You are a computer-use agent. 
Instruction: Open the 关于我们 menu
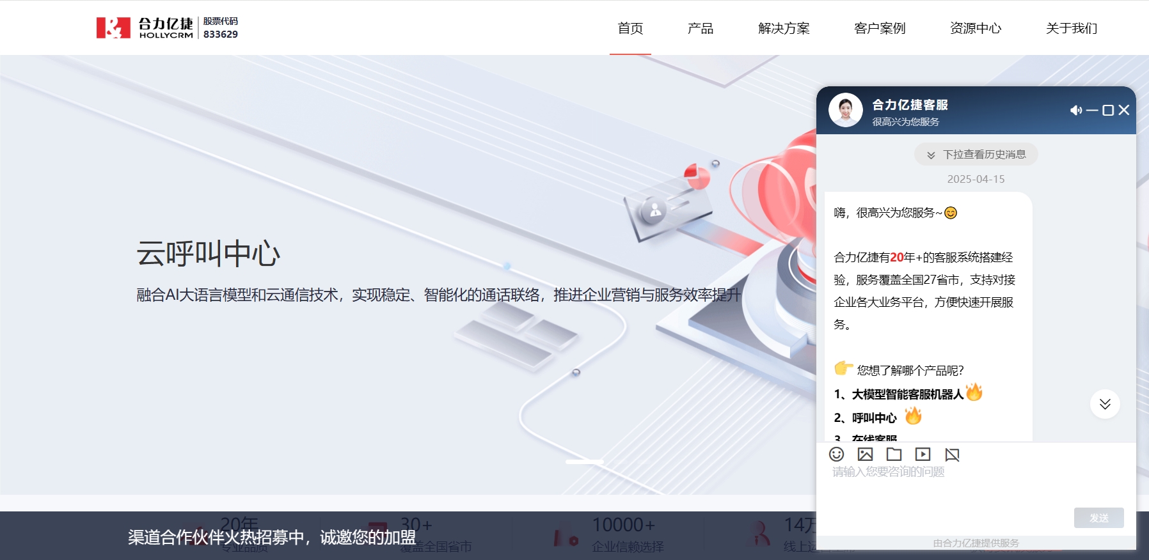pos(1072,28)
